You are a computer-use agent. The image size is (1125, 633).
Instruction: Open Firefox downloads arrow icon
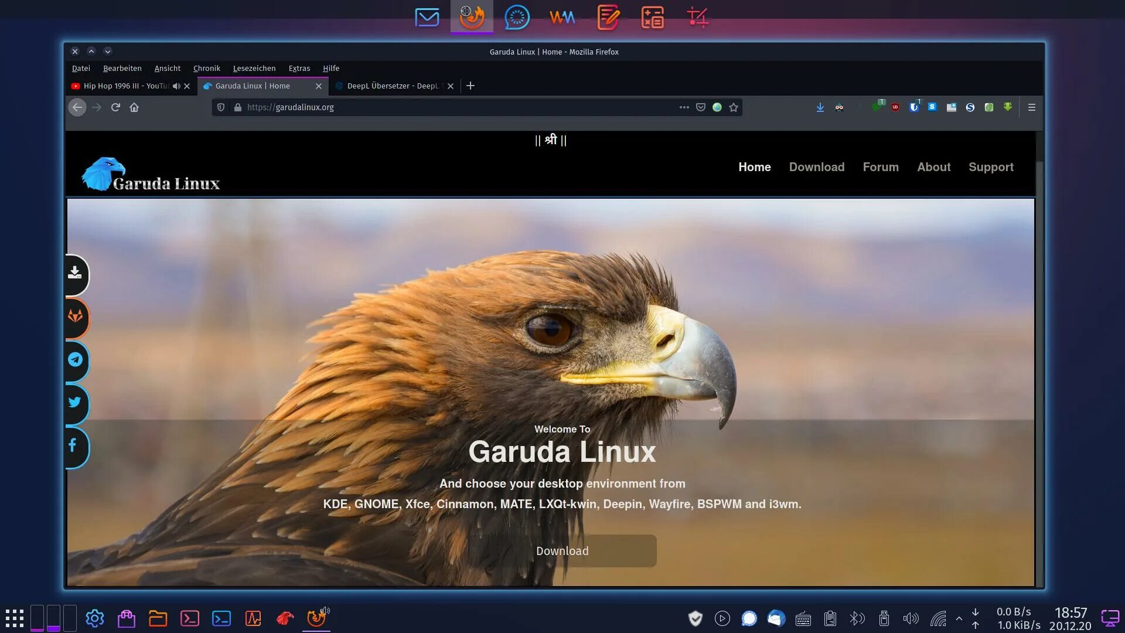tap(820, 107)
